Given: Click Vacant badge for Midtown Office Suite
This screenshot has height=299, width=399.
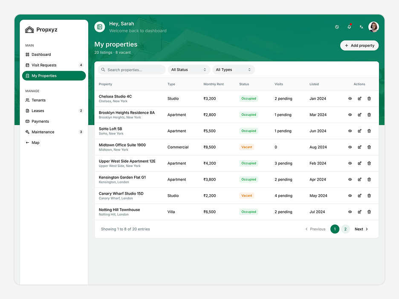Looking at the screenshot, I should click(x=246, y=147).
